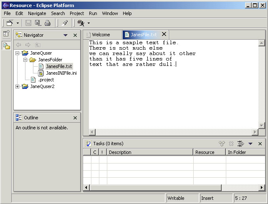Click the Save toolbar icon
The image size is (268, 204).
28,23
